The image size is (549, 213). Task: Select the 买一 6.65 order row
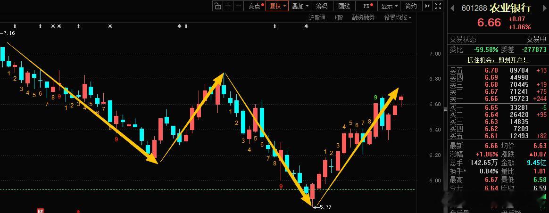point(498,107)
